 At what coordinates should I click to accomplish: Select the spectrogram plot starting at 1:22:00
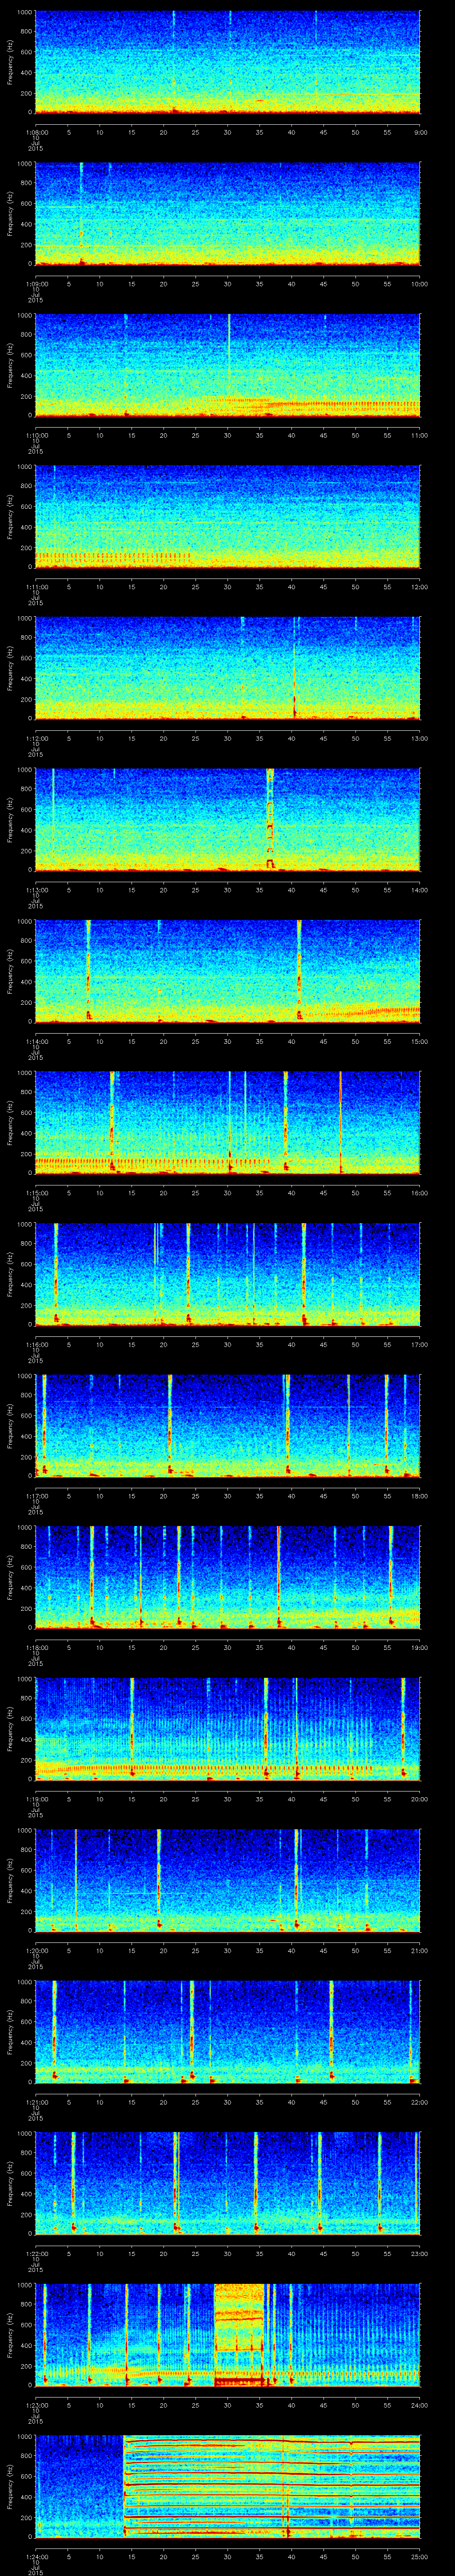click(227, 2183)
